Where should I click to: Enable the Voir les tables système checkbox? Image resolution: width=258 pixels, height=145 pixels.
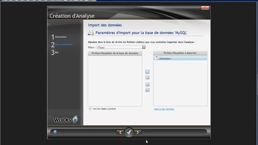click(90, 109)
